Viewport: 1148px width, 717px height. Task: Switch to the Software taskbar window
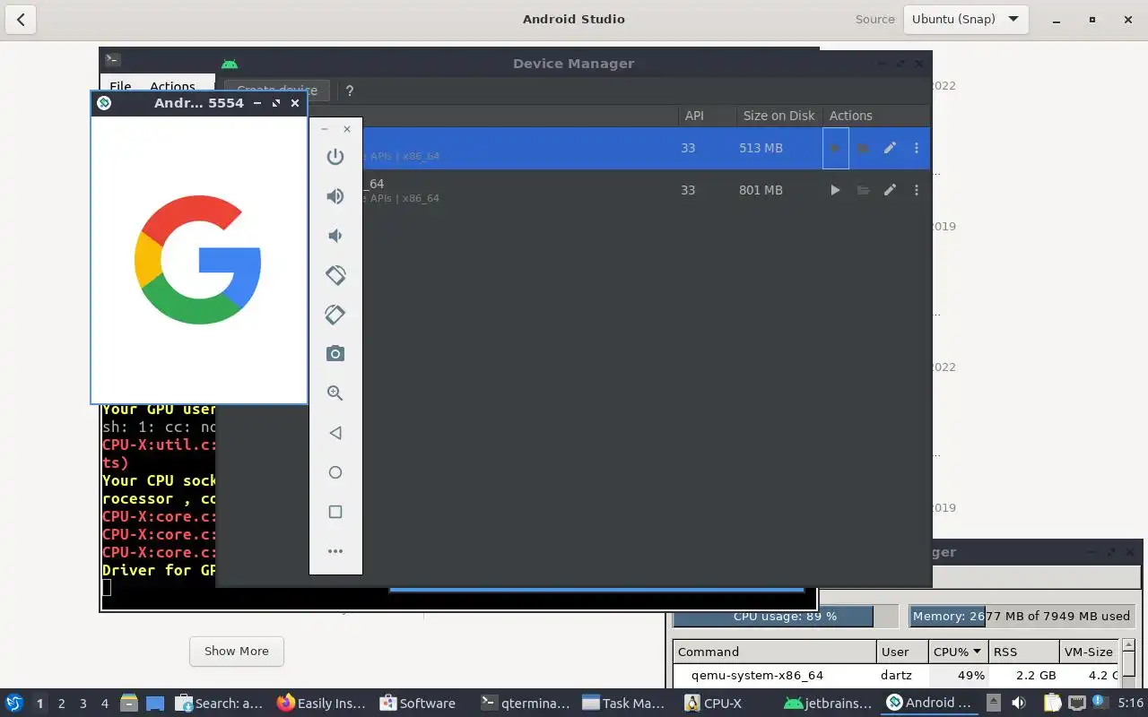[418, 703]
